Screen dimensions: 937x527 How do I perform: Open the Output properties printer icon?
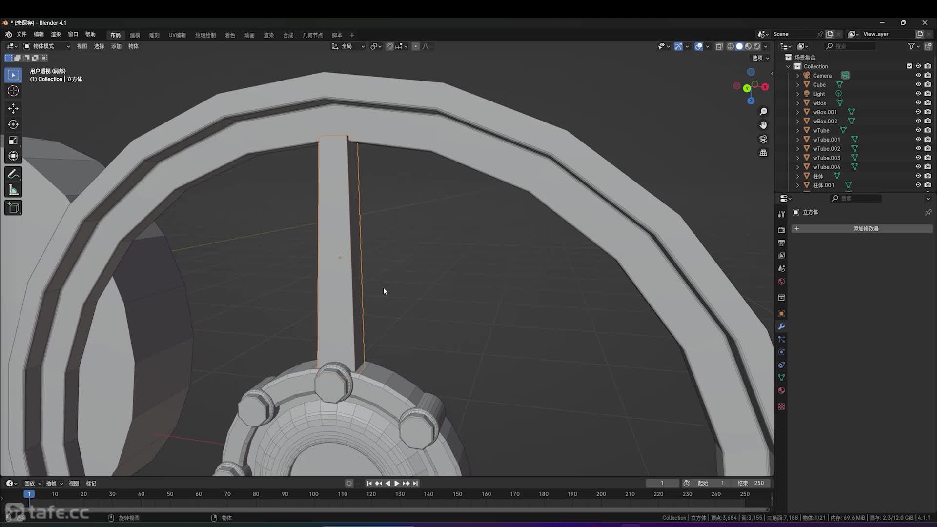click(x=781, y=243)
